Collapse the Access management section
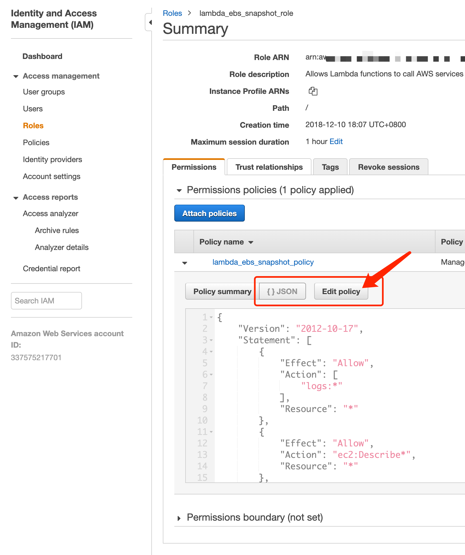The width and height of the screenshot is (465, 555). (x=16, y=76)
